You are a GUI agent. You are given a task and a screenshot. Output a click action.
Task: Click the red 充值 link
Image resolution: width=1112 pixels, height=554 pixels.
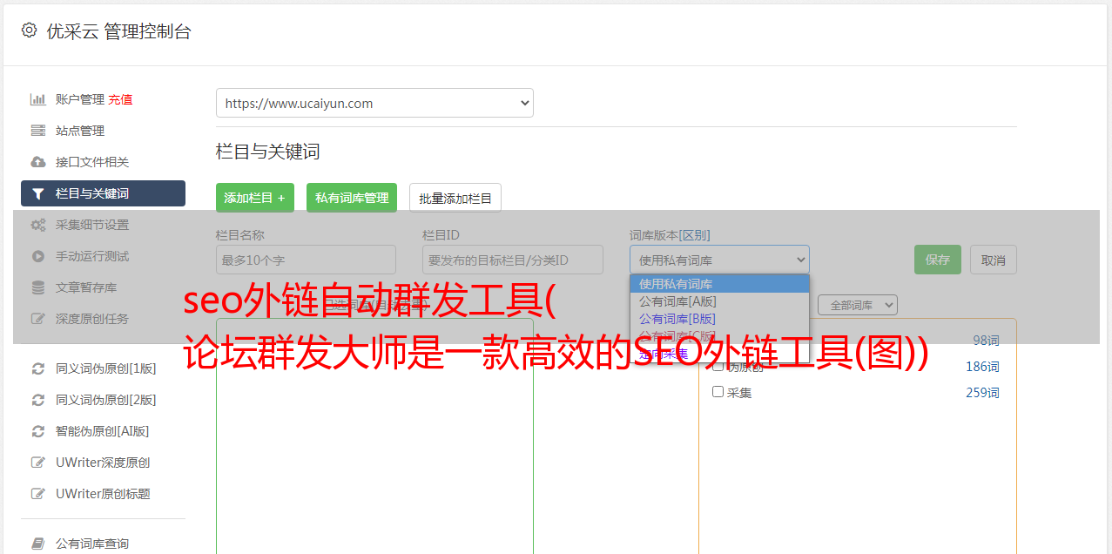point(120,99)
